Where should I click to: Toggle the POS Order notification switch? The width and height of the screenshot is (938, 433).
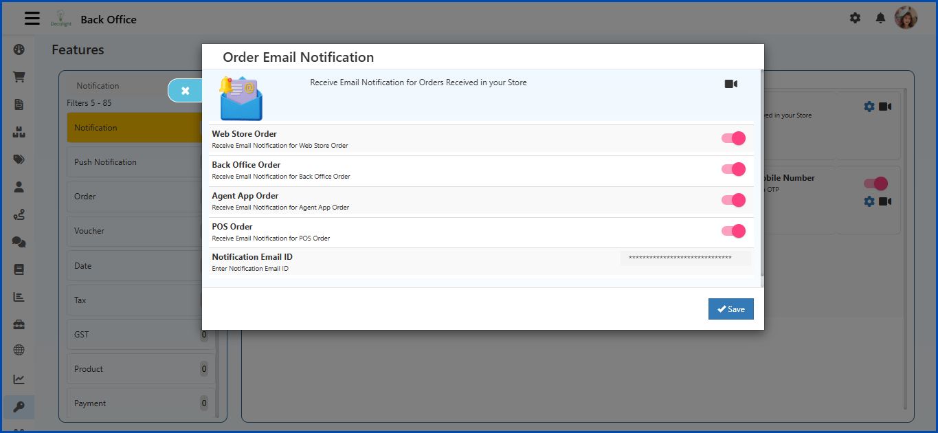tap(733, 230)
